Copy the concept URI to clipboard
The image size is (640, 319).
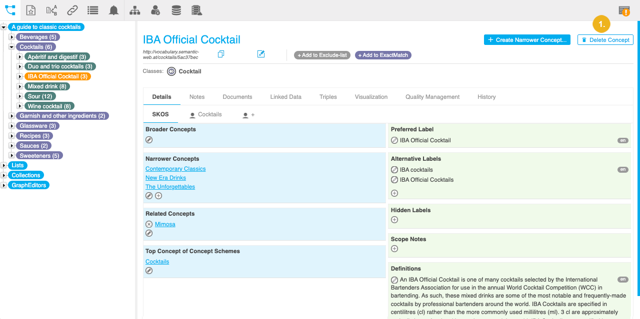[221, 54]
